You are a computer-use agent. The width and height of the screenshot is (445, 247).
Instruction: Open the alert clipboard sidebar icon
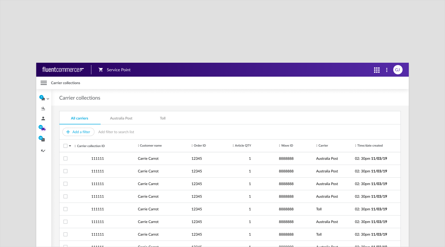(43, 140)
